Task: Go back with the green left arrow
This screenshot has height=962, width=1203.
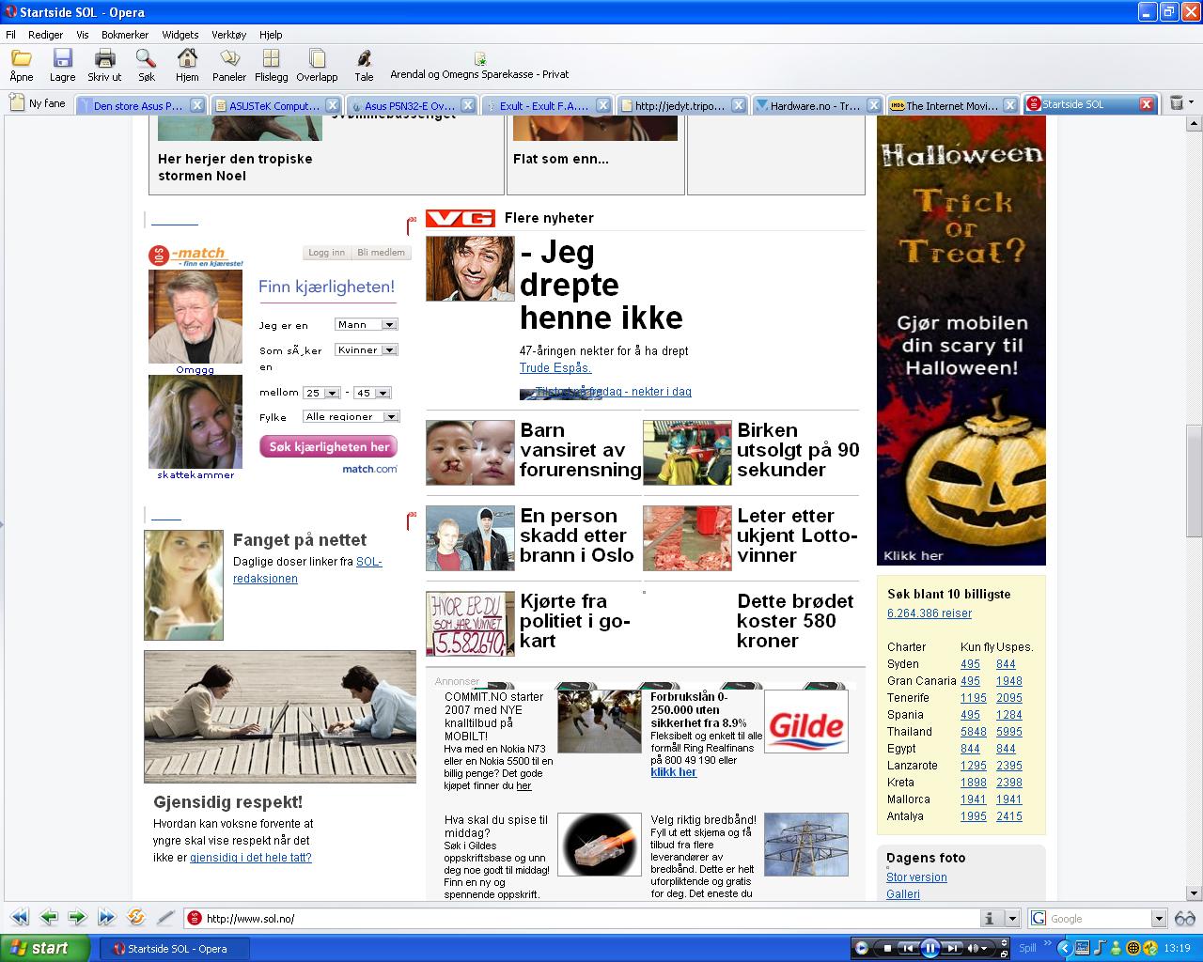Action: pos(49,918)
